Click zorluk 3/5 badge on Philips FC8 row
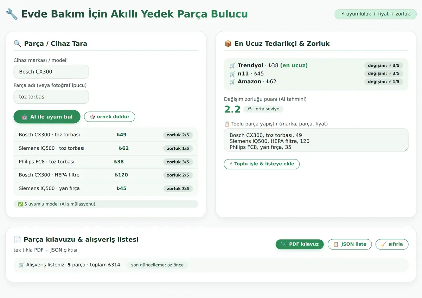 coord(178,162)
